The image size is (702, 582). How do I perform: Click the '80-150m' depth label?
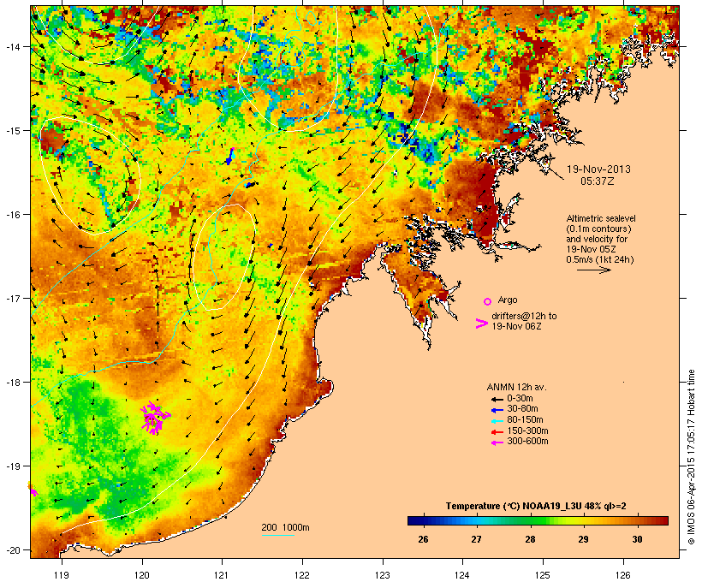[525, 420]
